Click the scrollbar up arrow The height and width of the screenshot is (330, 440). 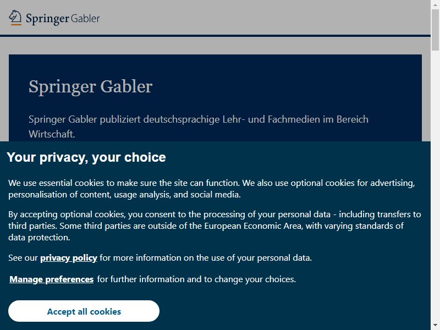[435, 5]
